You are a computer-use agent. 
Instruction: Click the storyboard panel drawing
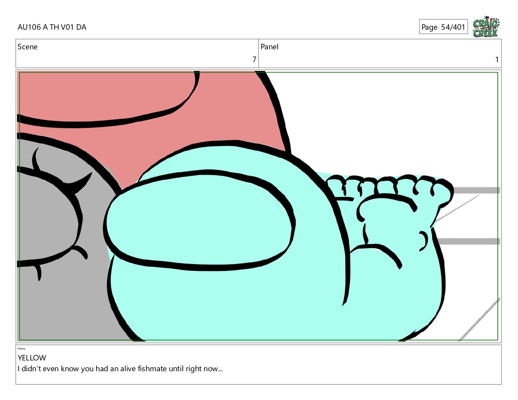point(258,206)
